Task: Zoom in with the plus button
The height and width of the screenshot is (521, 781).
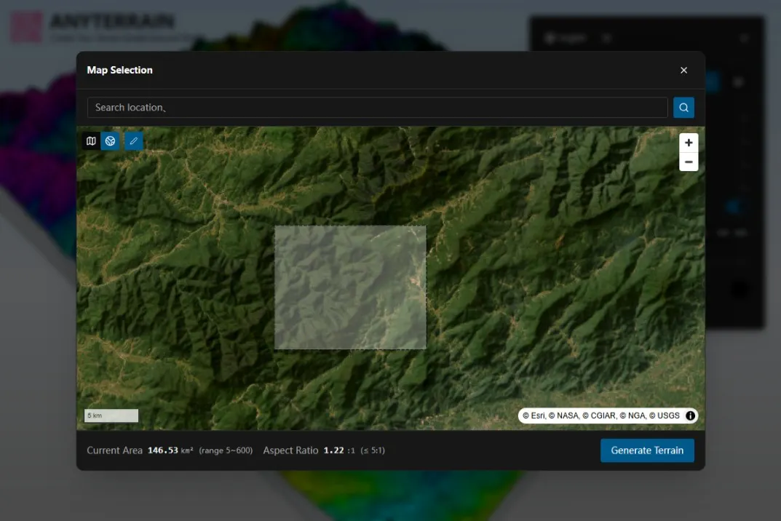Action: (689, 143)
